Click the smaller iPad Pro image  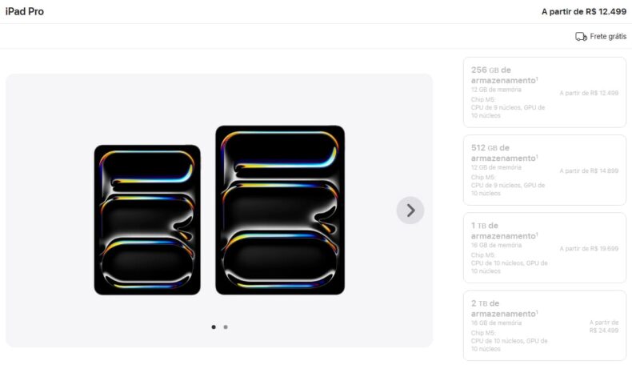tap(147, 220)
